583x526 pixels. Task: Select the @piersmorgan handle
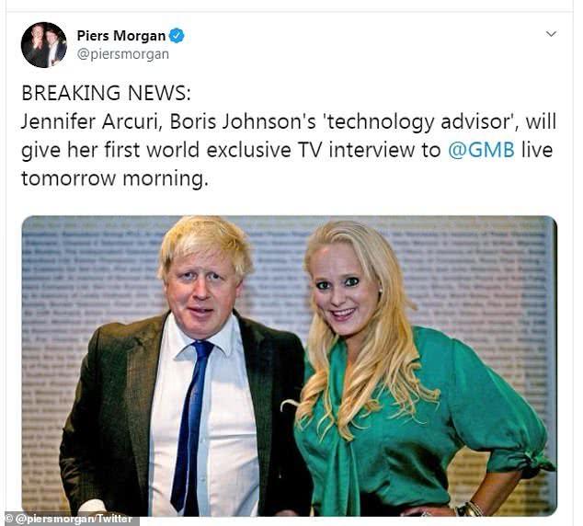122,54
